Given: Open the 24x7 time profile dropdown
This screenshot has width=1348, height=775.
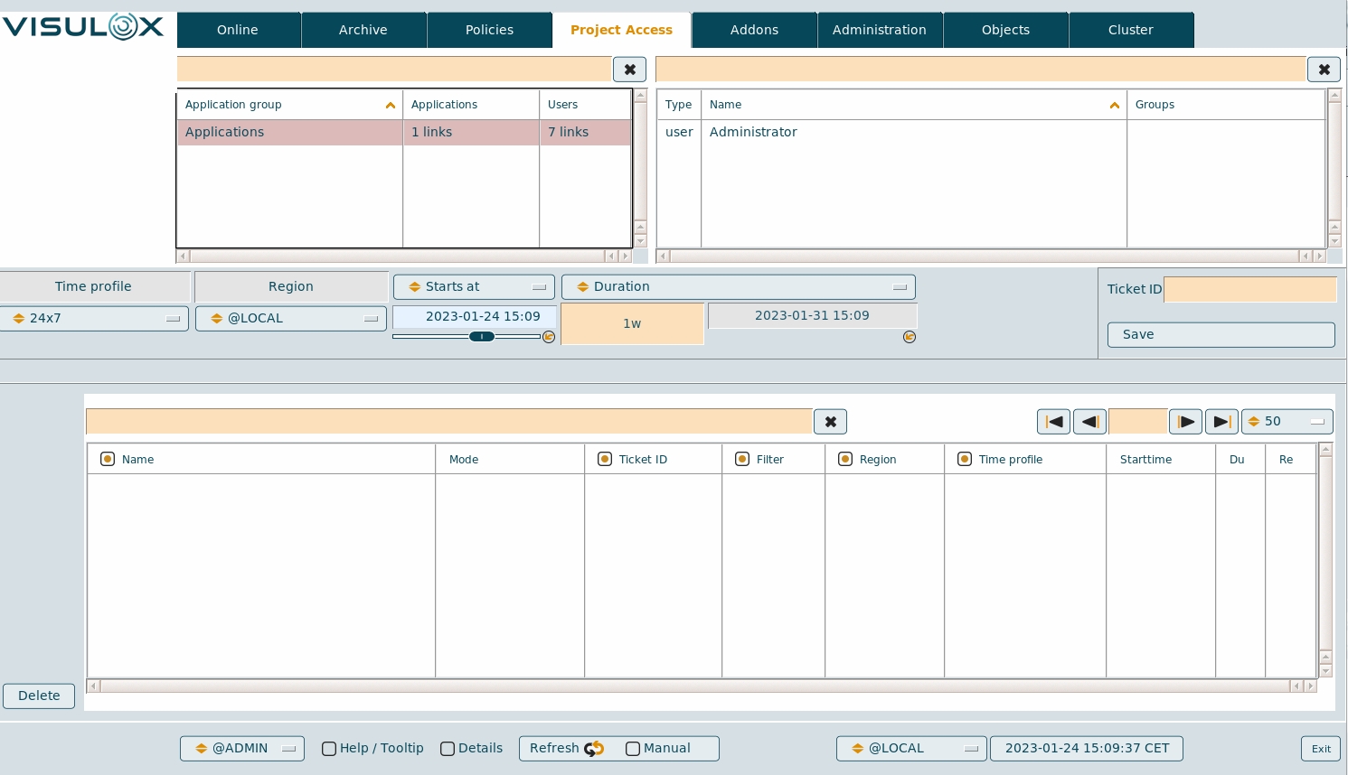Looking at the screenshot, I should (94, 319).
